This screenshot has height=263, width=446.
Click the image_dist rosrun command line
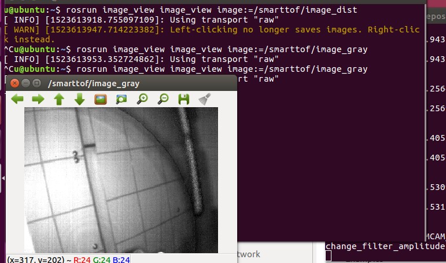tap(181, 10)
